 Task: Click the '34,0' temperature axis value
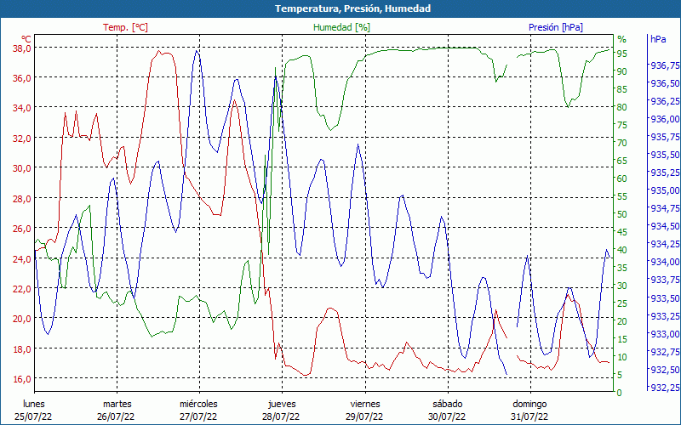[x=22, y=108]
